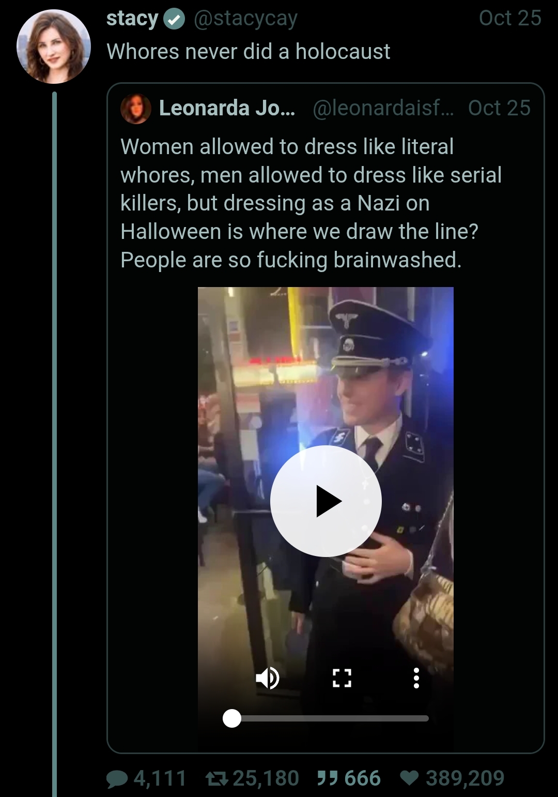Retweet the post using the retweet icon

coord(217,778)
